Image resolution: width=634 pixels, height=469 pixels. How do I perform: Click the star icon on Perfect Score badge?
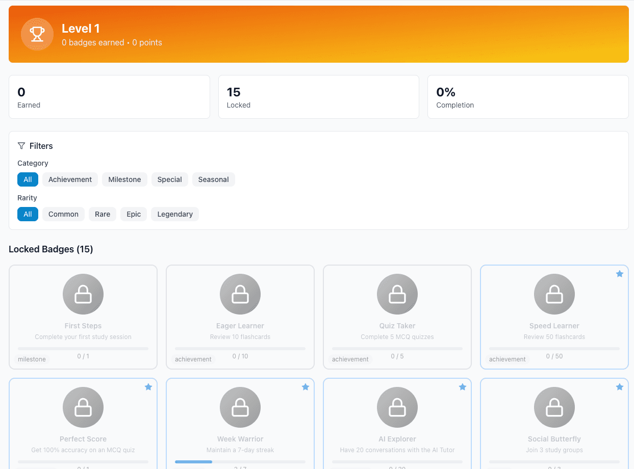[x=148, y=387]
